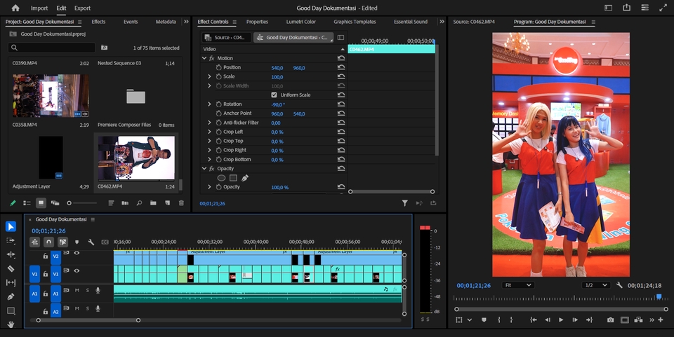Click the timeline caption track options icon
Viewport: 674px width, 337px height.
(x=105, y=242)
